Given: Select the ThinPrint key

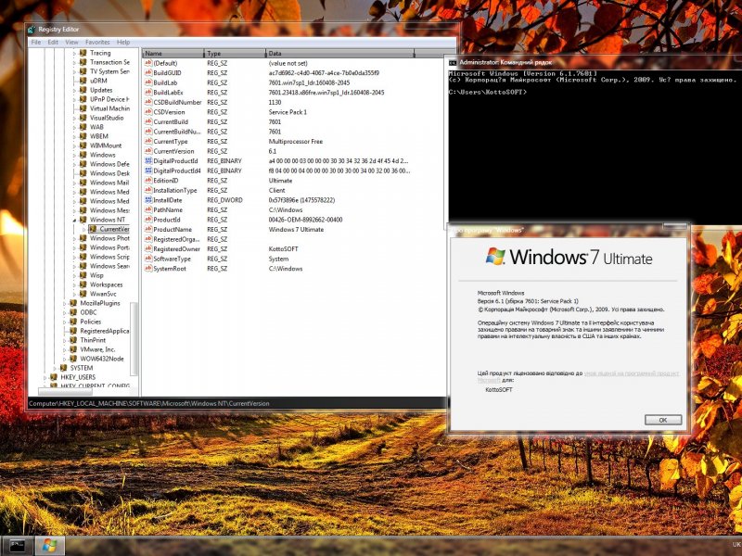Looking at the screenshot, I should tap(93, 340).
